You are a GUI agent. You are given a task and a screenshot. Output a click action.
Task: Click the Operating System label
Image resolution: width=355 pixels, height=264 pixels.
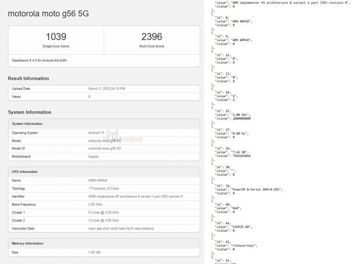click(x=25, y=133)
